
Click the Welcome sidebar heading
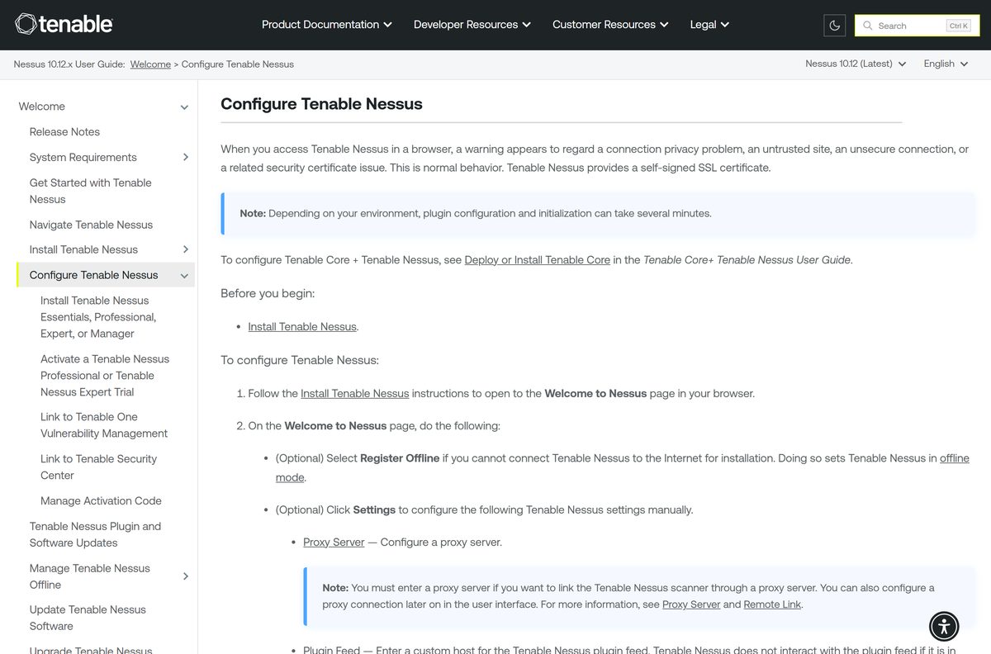pyautogui.click(x=42, y=107)
